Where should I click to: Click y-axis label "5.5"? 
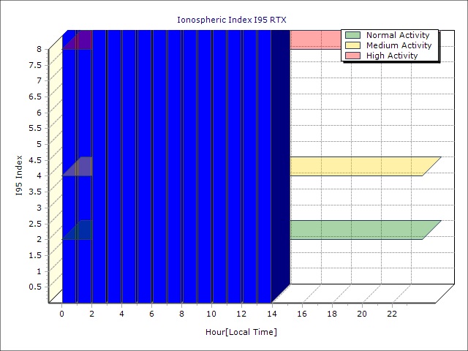(x=36, y=129)
